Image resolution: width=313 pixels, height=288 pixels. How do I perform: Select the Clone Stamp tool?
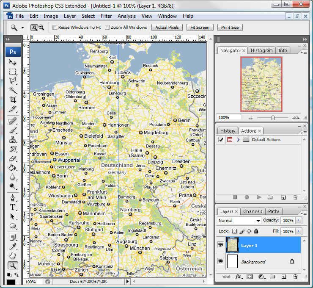(x=13, y=139)
